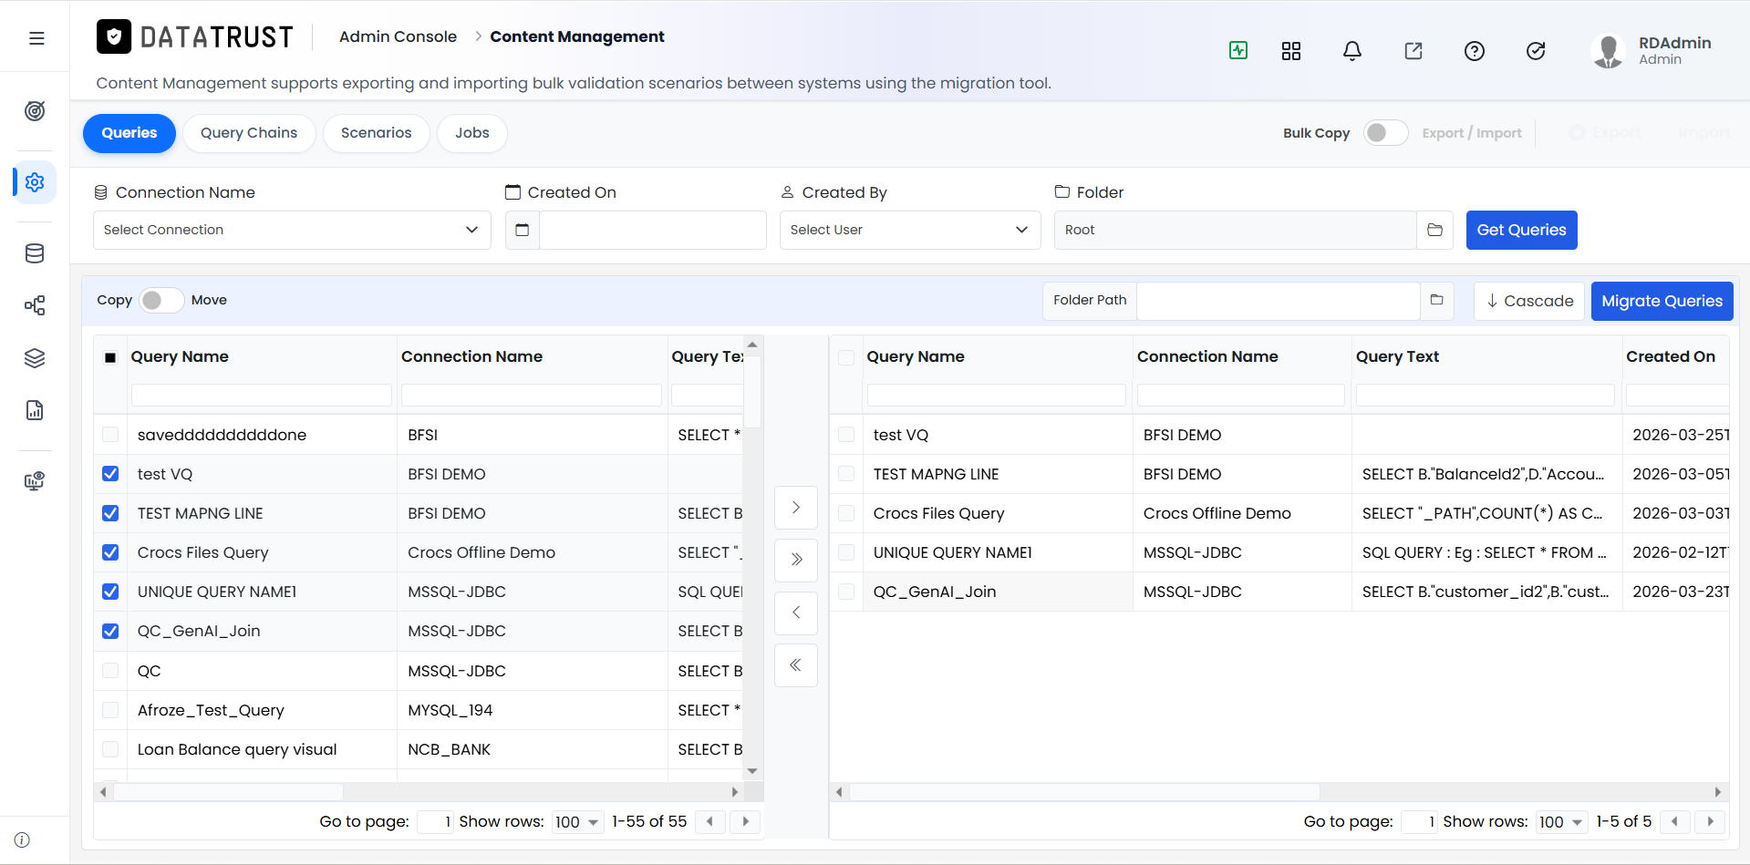The image size is (1750, 865).
Task: Uncheck the left test VQ checkbox
Action: (x=110, y=474)
